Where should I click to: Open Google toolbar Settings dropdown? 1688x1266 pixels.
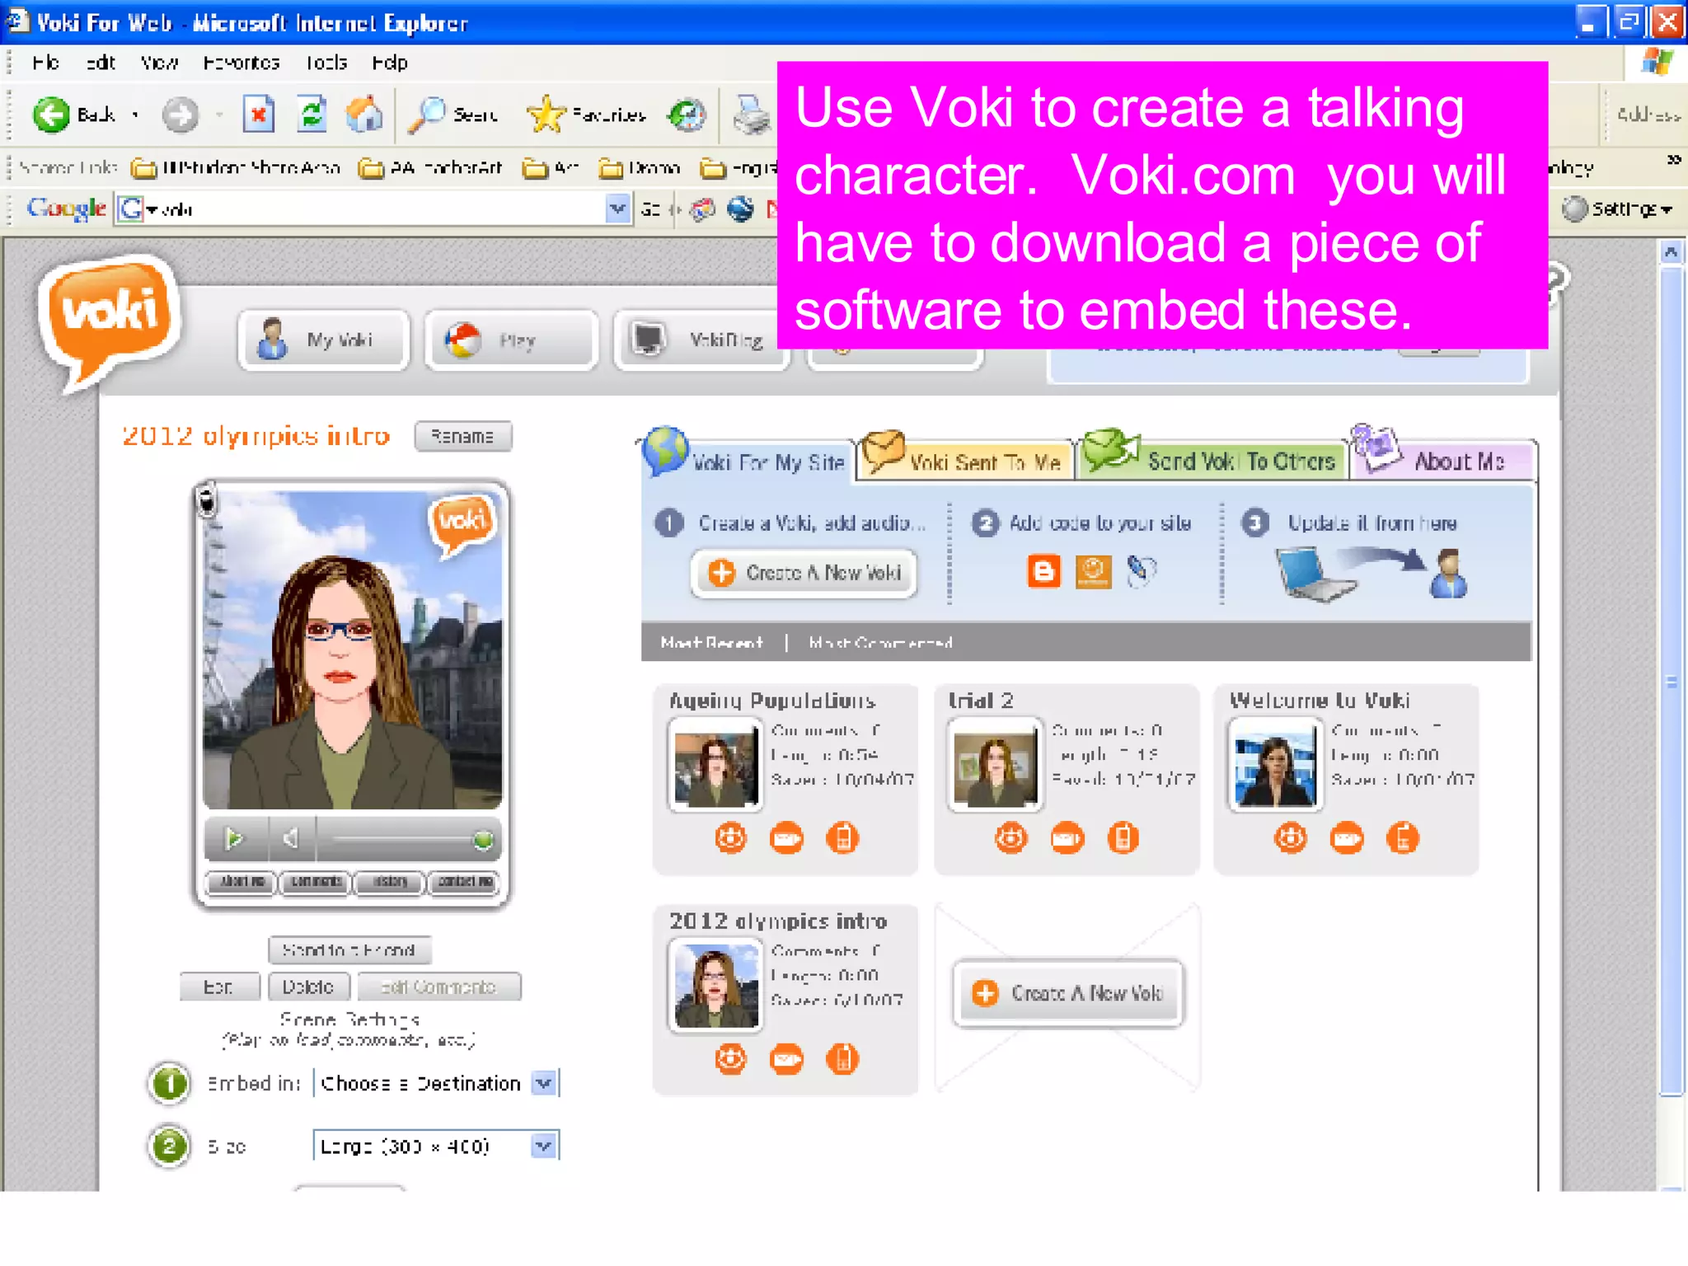(1617, 209)
